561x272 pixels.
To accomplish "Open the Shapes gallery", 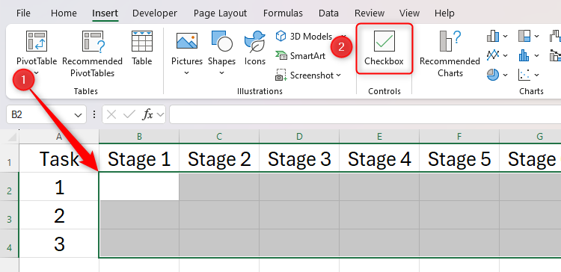I will (222, 52).
